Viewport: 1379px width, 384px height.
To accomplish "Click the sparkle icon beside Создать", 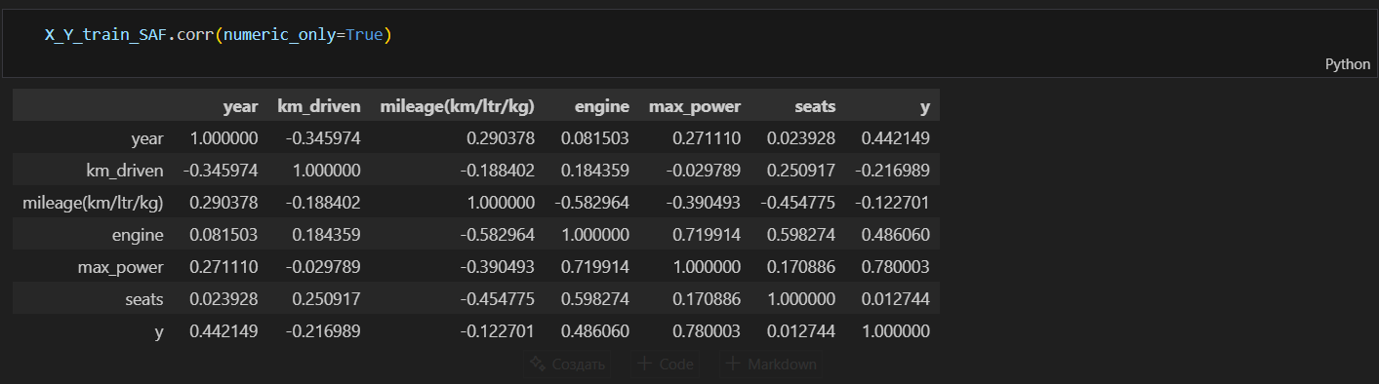I will pos(536,365).
